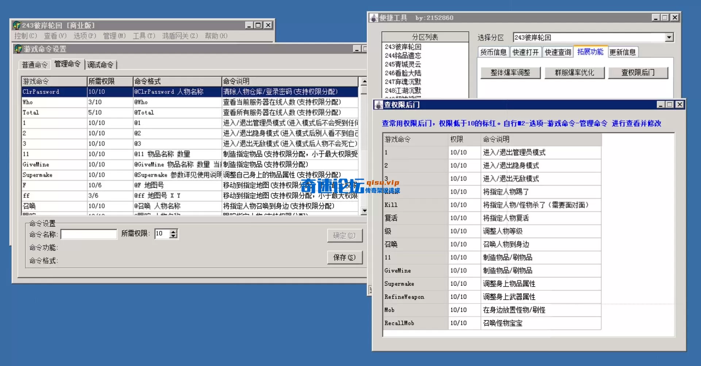Click the 整体爆率调整 button
Image resolution: width=701 pixels, height=366 pixels.
pos(511,73)
